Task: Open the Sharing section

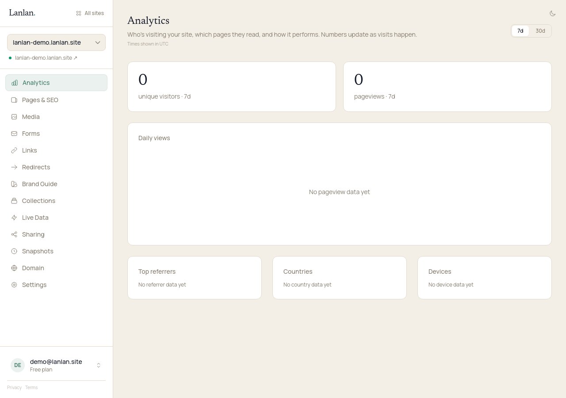Action: click(56, 234)
